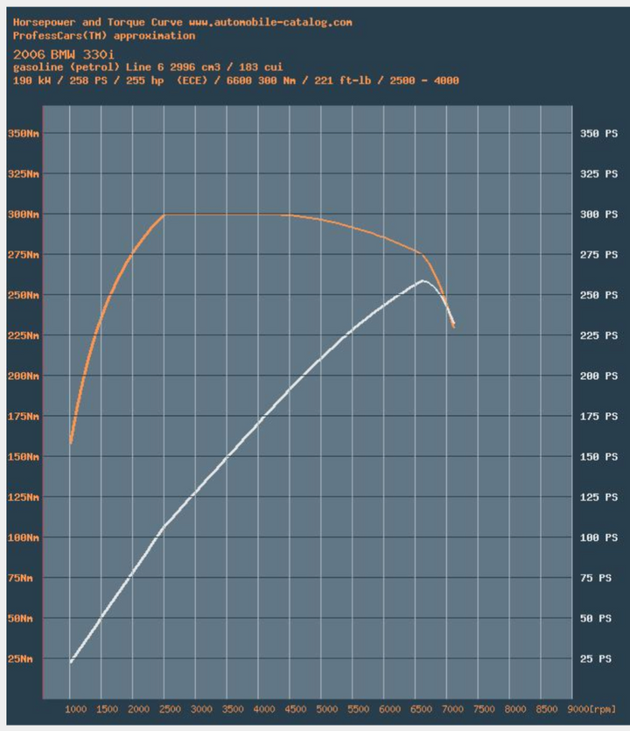630x731 pixels.
Task: Click the 350 PS label on the right axis
Action: [x=598, y=134]
